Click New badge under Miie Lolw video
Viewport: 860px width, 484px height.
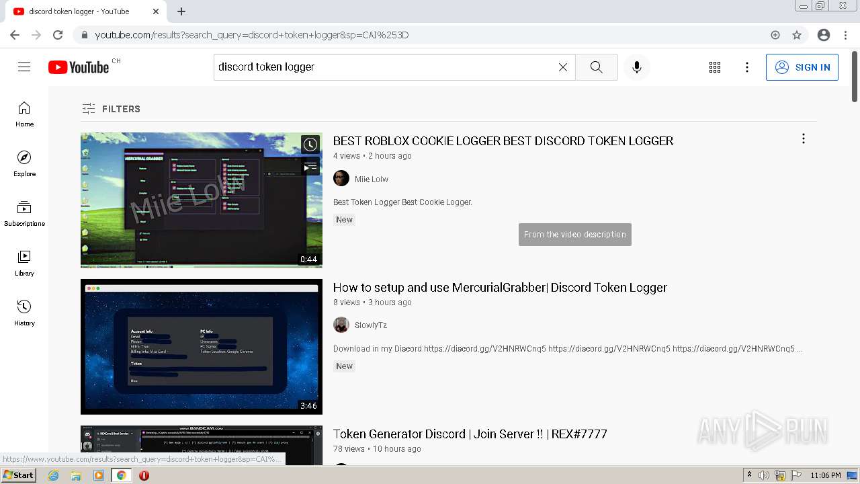(x=344, y=220)
